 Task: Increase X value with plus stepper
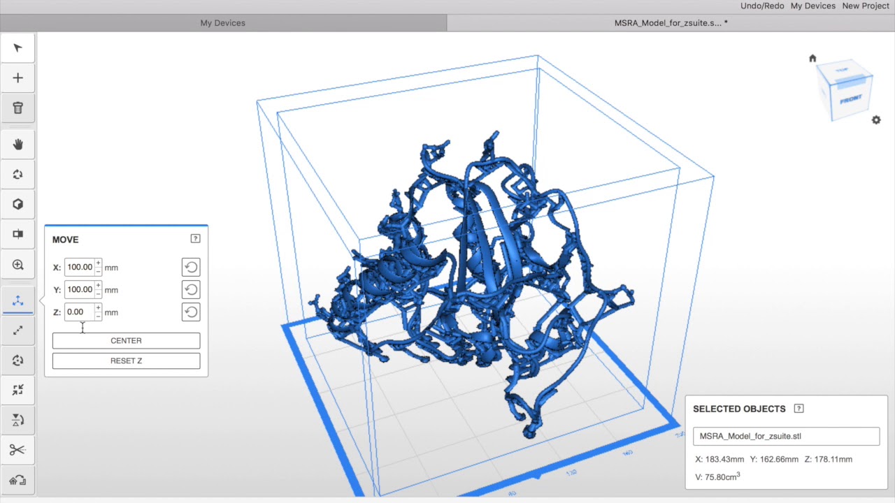(x=99, y=263)
